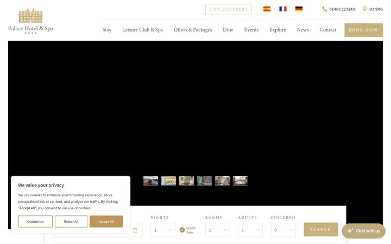This screenshot has height=244, width=391.
Task: Open the Contact page
Action: click(x=327, y=30)
